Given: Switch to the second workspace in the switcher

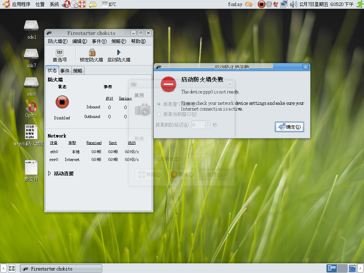Looking at the screenshot, I should tap(342, 268).
